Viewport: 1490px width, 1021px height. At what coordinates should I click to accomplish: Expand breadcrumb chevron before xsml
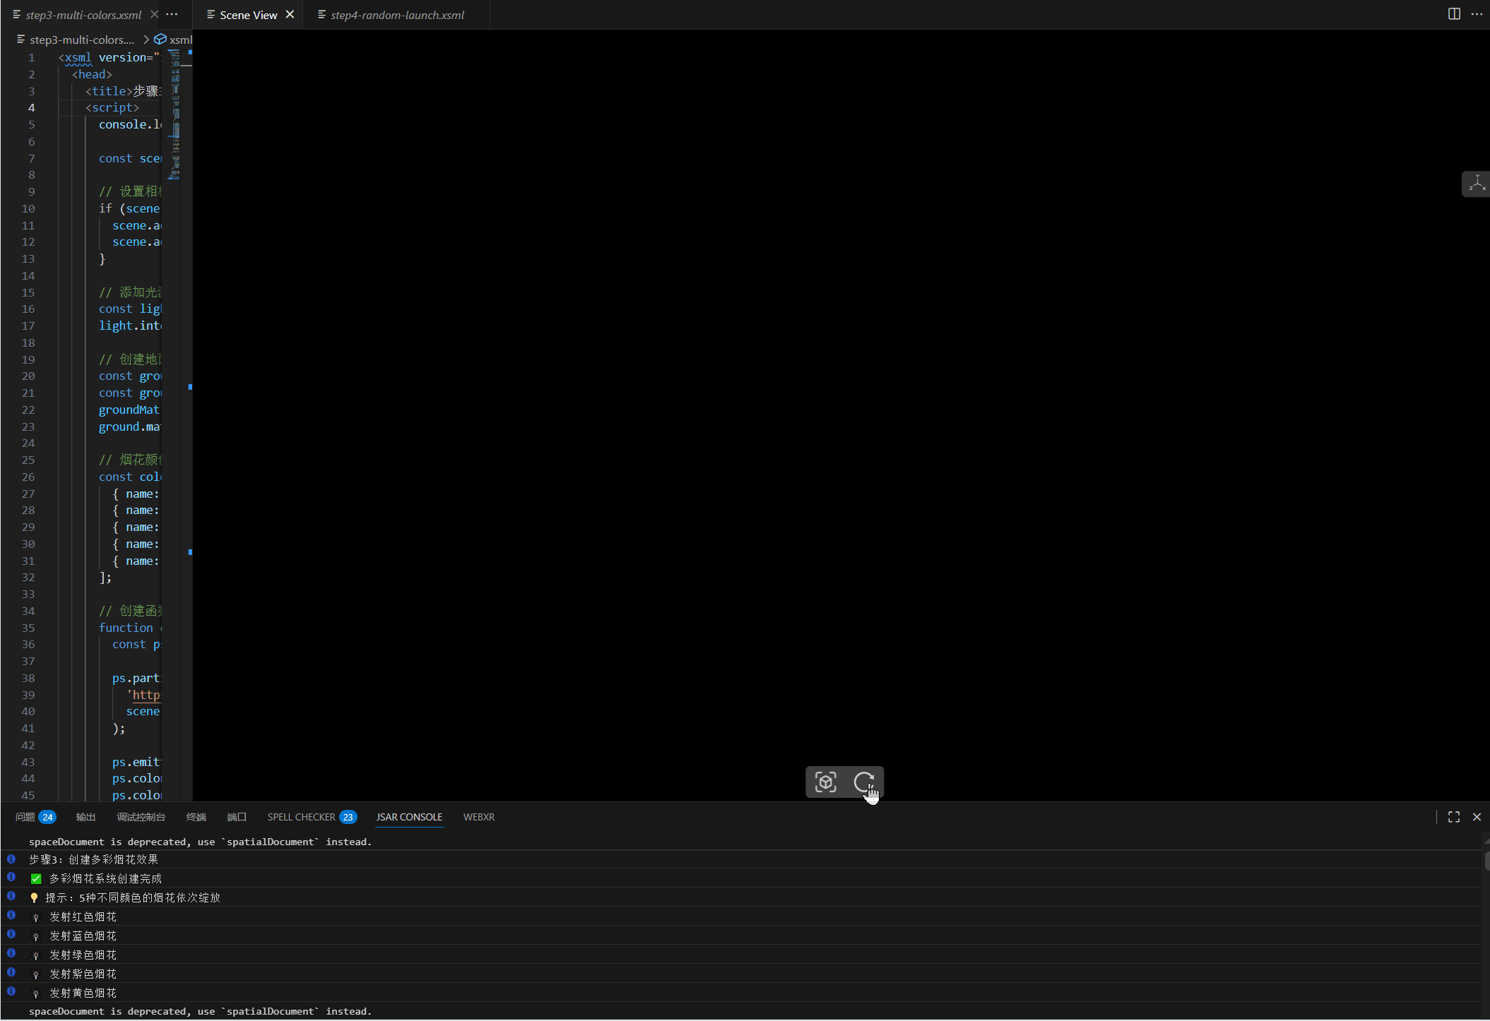[x=146, y=40]
